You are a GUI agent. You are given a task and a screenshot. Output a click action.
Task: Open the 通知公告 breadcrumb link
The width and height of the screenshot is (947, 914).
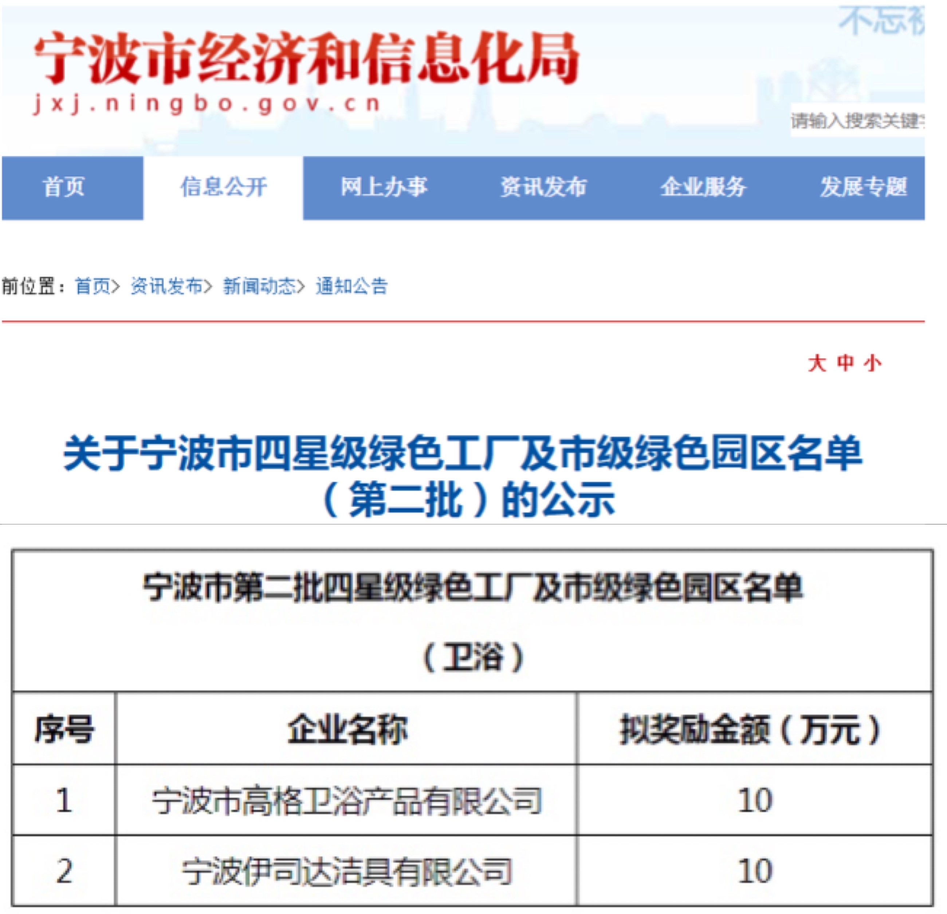coord(352,287)
